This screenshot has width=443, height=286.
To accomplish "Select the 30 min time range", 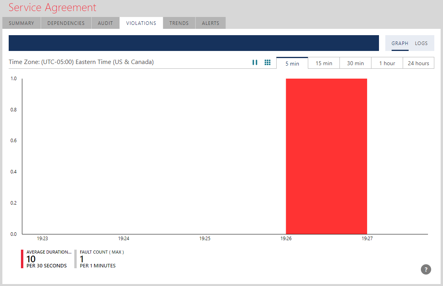I will (355, 63).
